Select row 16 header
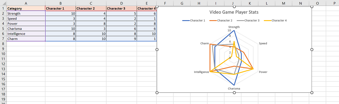Image resolution: width=339 pixels, height=104 pixels. (x=3, y=84)
